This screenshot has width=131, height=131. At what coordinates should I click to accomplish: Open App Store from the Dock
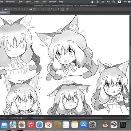(83, 125)
